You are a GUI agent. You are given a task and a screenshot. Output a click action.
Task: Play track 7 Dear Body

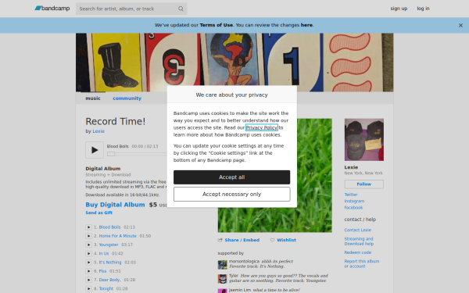(x=88, y=280)
